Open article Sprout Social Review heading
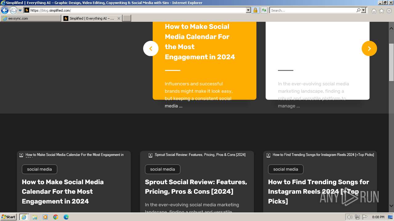394x221 pixels. pos(196,187)
